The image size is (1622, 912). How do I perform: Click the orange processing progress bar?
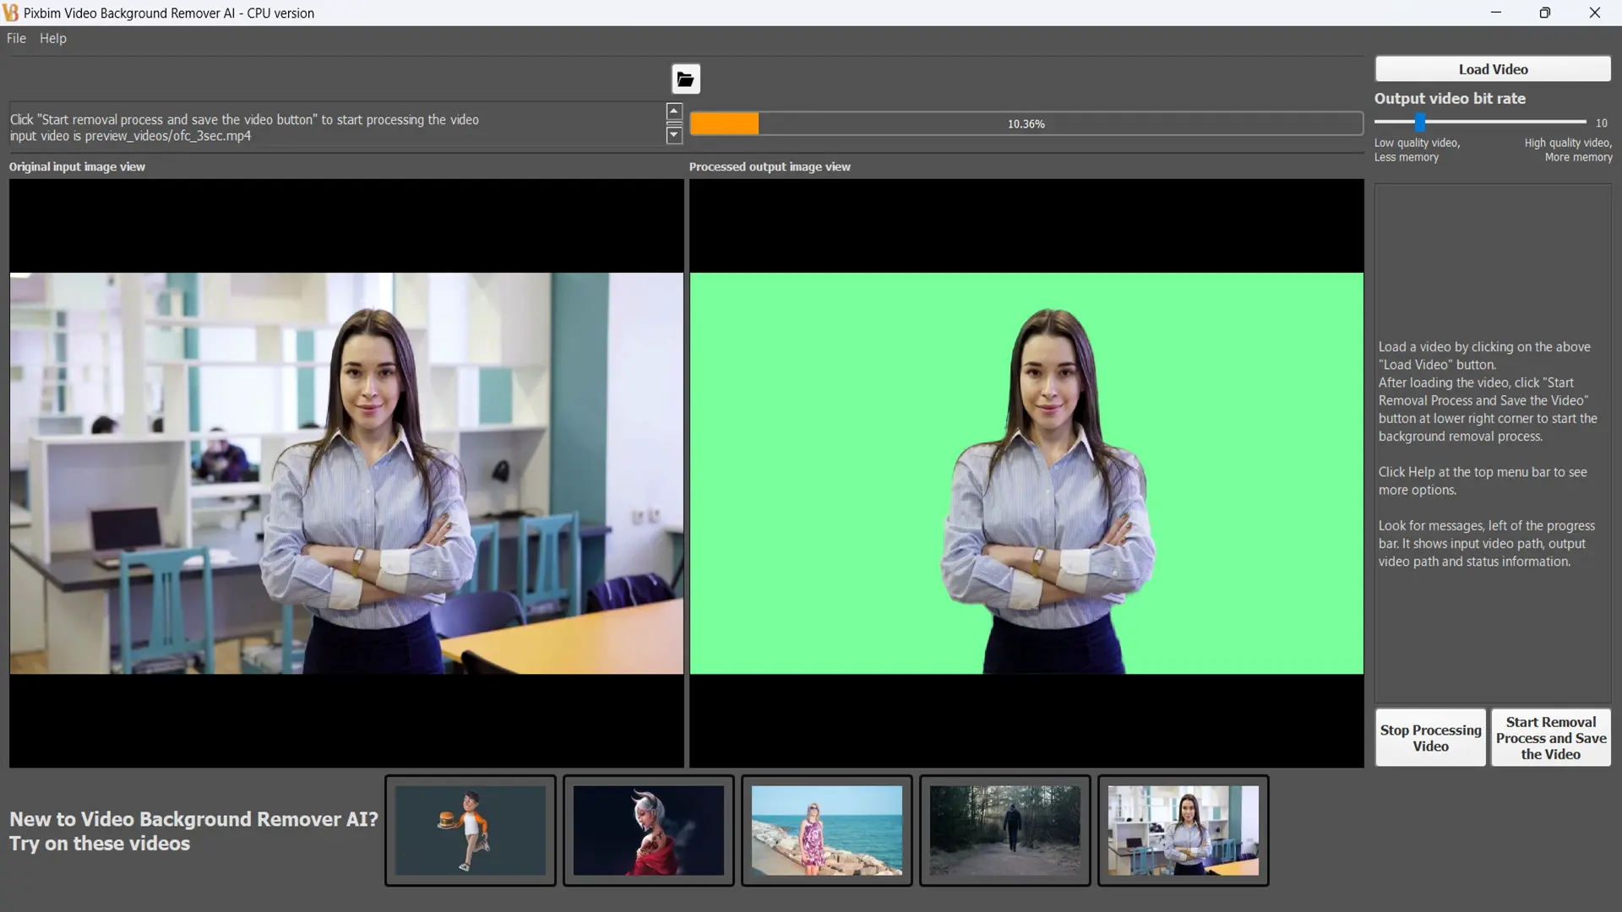click(x=1026, y=124)
